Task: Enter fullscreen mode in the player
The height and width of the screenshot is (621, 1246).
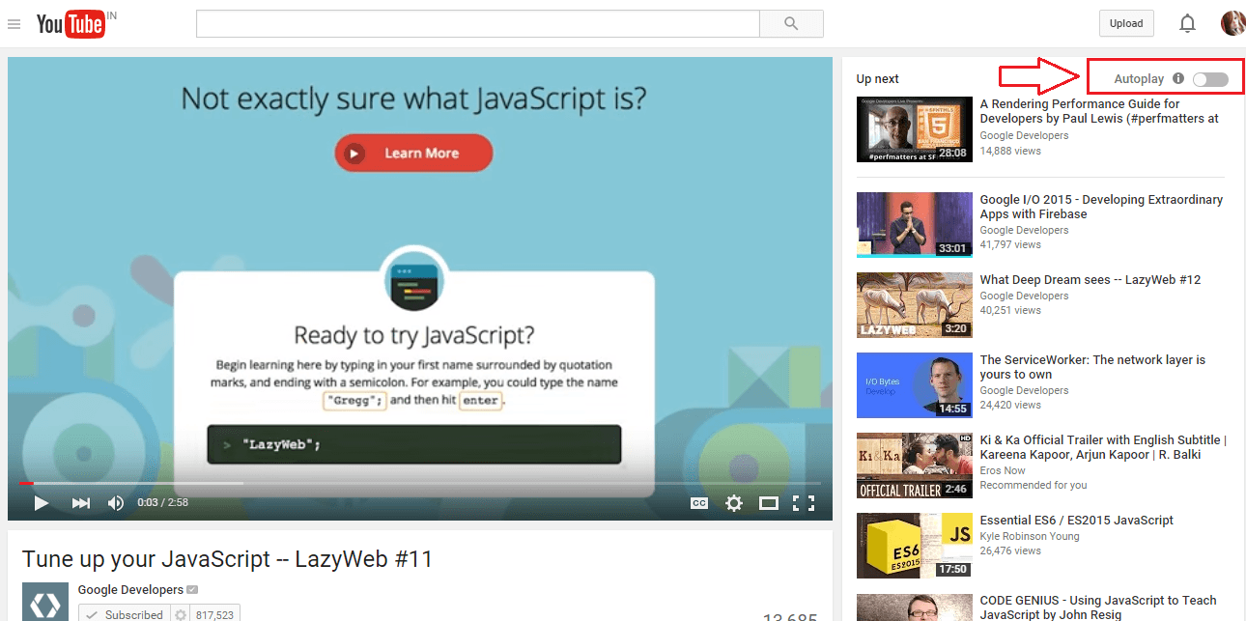Action: [x=803, y=502]
